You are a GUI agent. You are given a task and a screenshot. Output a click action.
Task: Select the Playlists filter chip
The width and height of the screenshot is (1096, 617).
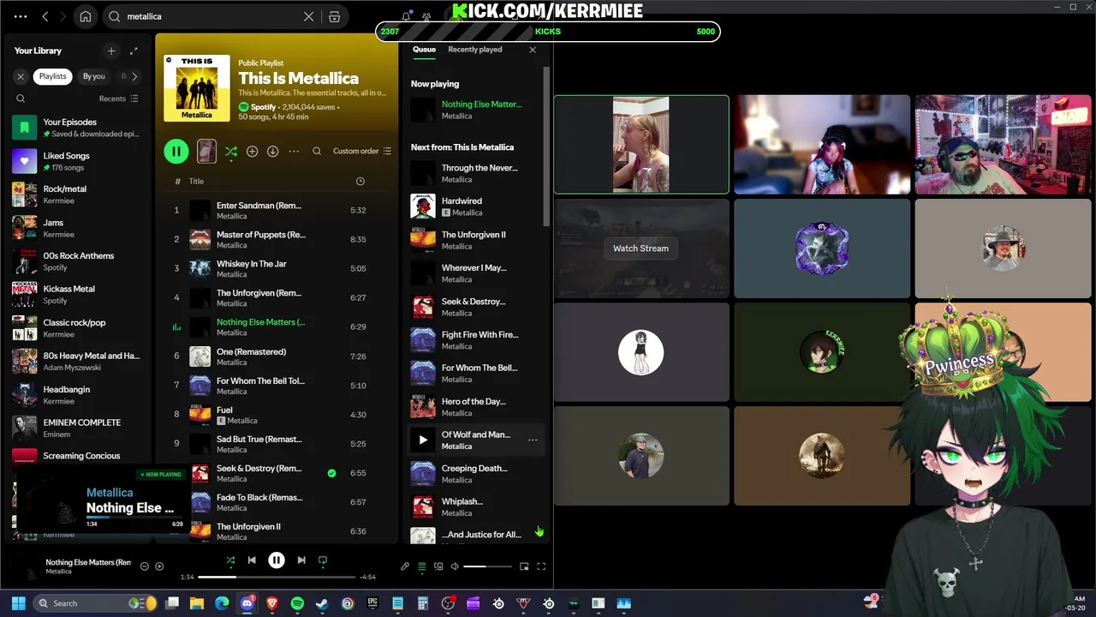[52, 76]
